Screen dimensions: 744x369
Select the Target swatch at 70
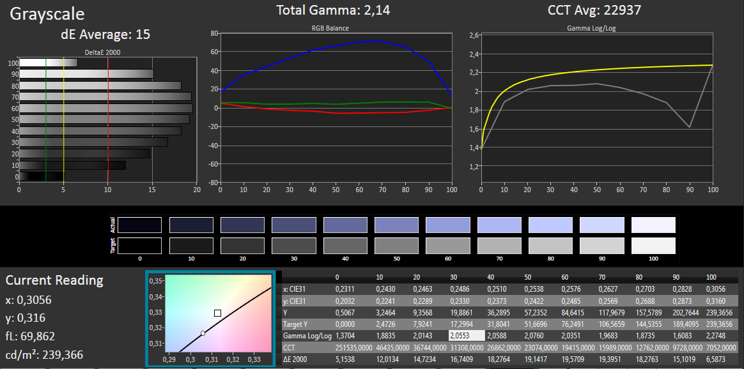tap(499, 246)
